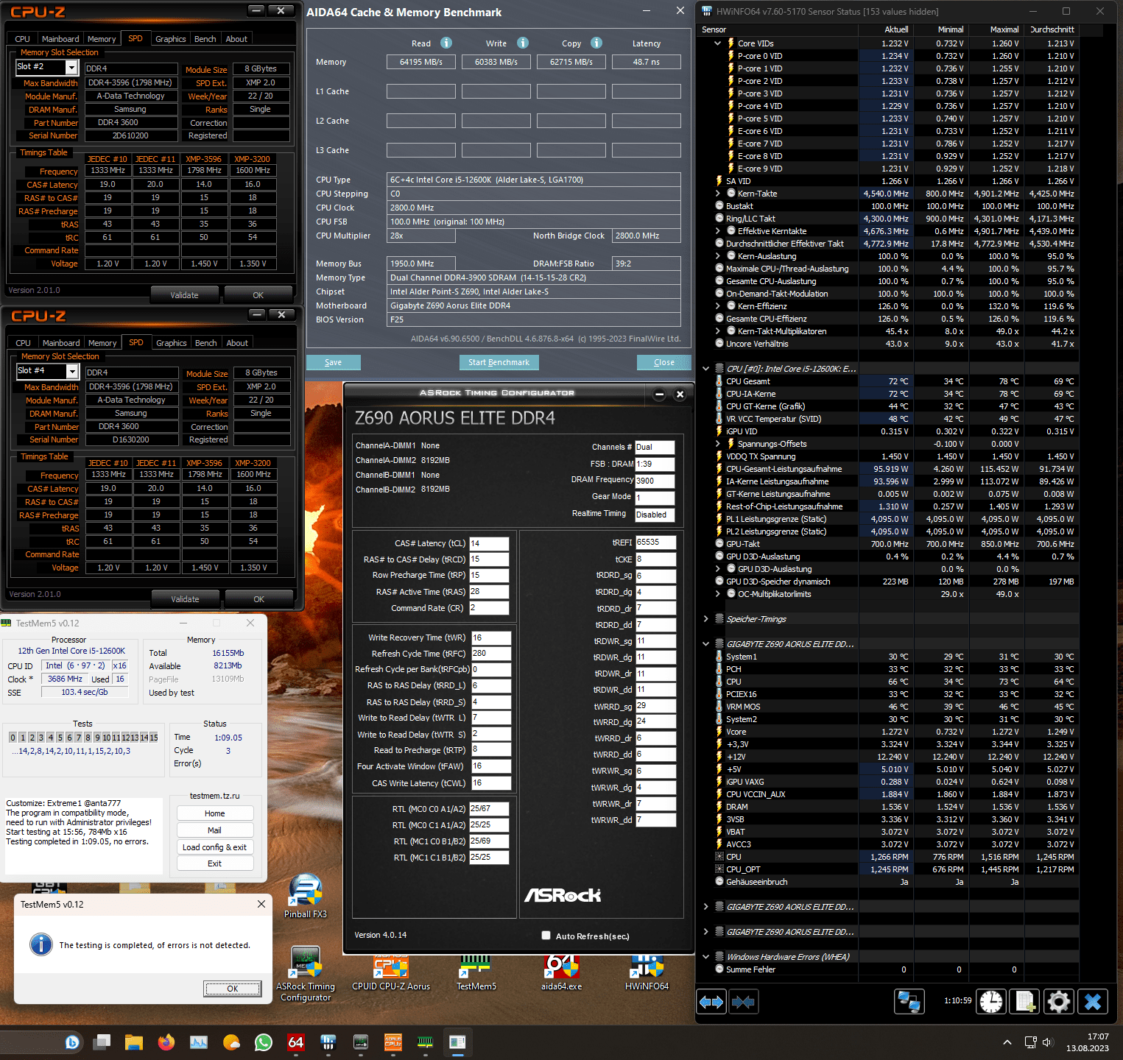Viewport: 1123px width, 1060px height.
Task: Open Pinball FX3 desktop shortcut
Action: (x=306, y=896)
